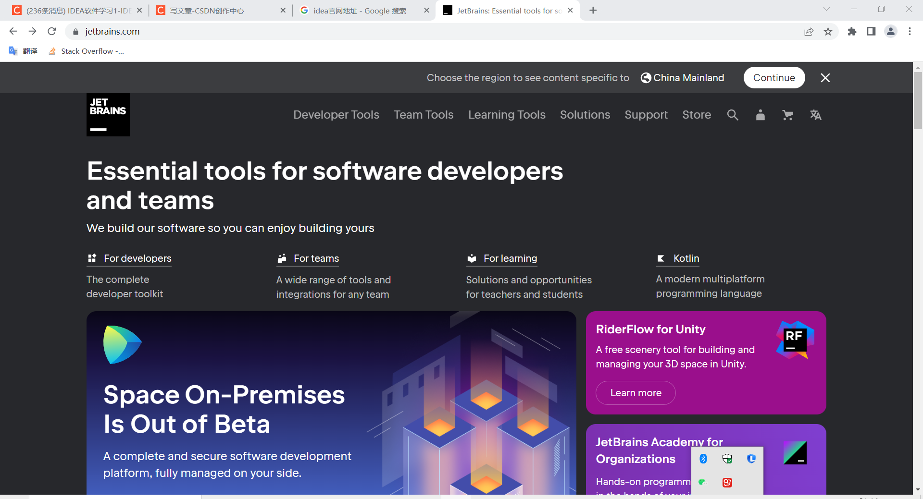Click the Bluetooth tray icon
Viewport: 923px width, 499px height.
[x=703, y=459]
